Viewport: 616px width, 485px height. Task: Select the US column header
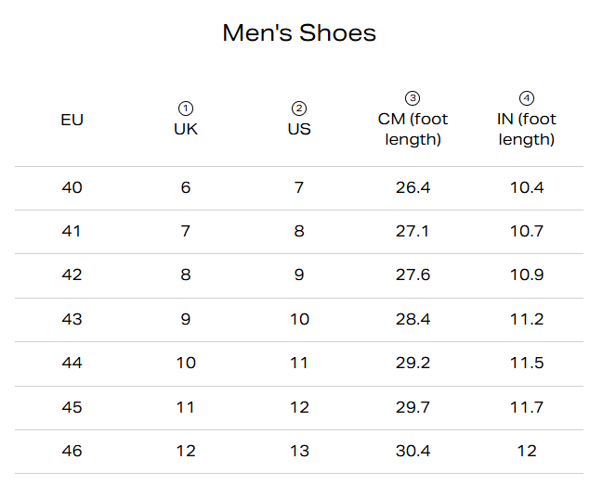coord(299,130)
